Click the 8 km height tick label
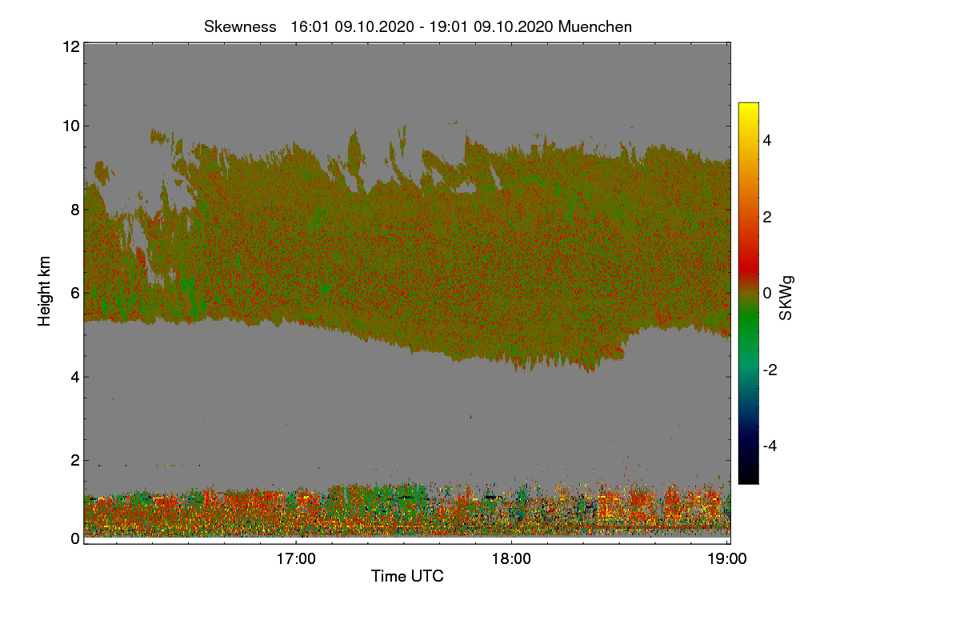Screen dimensions: 960x640 pos(75,210)
